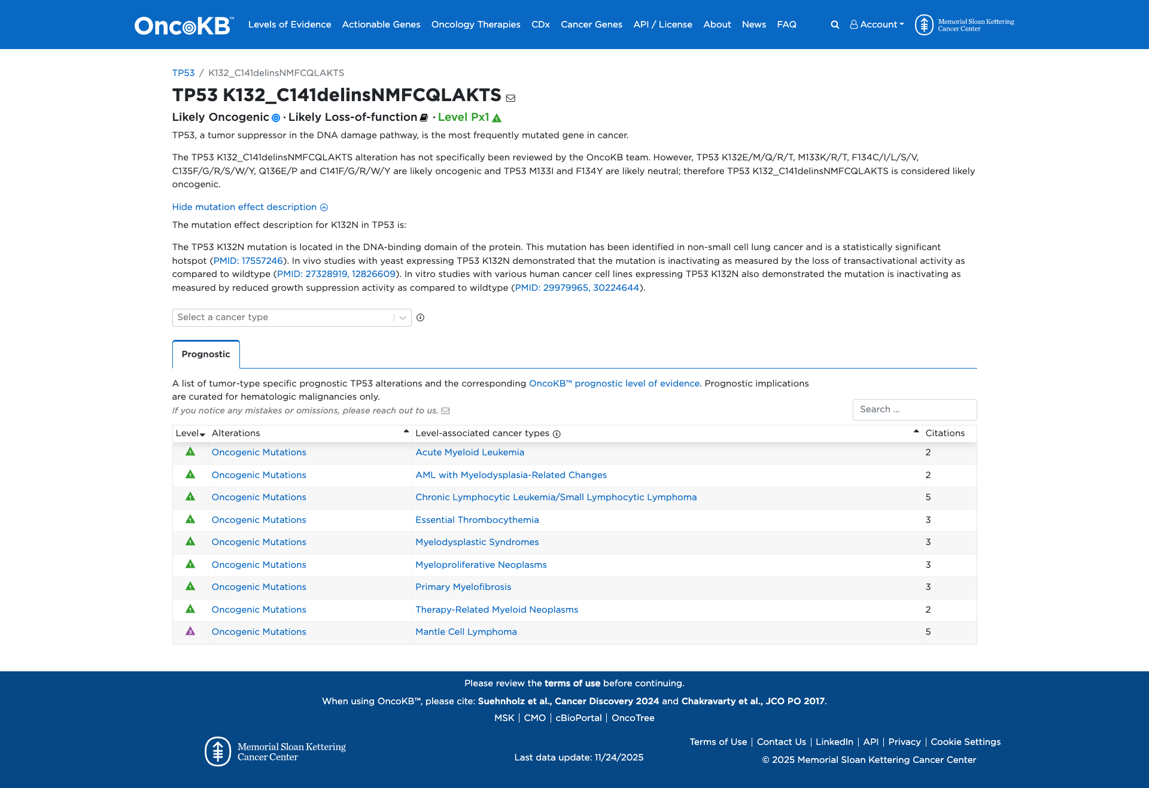Click the envelope icon beside the alteration title

[510, 98]
